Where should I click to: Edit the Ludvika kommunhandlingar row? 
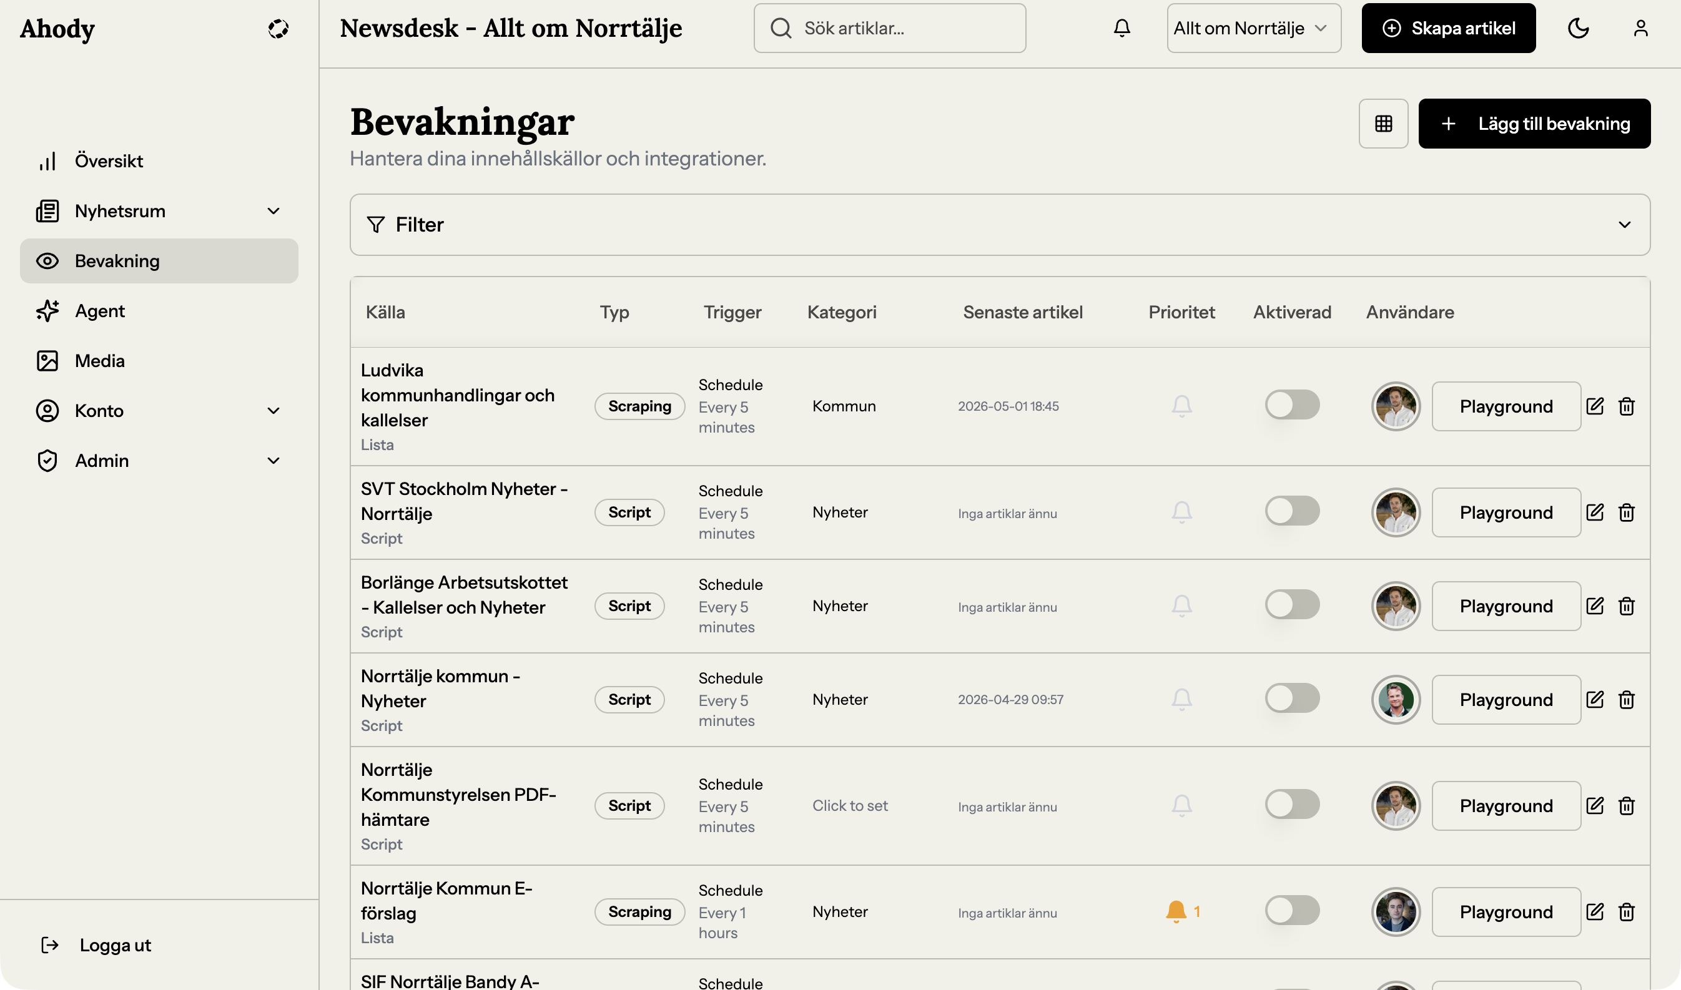[x=1595, y=406]
